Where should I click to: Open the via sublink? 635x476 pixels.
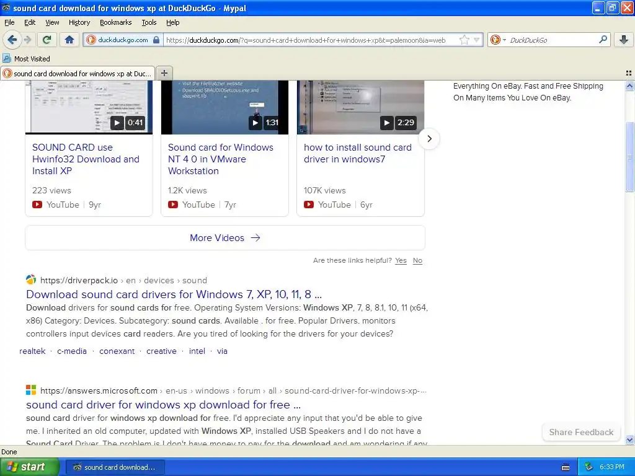222,351
